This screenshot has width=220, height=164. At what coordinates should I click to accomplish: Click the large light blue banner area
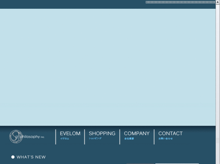point(108,67)
